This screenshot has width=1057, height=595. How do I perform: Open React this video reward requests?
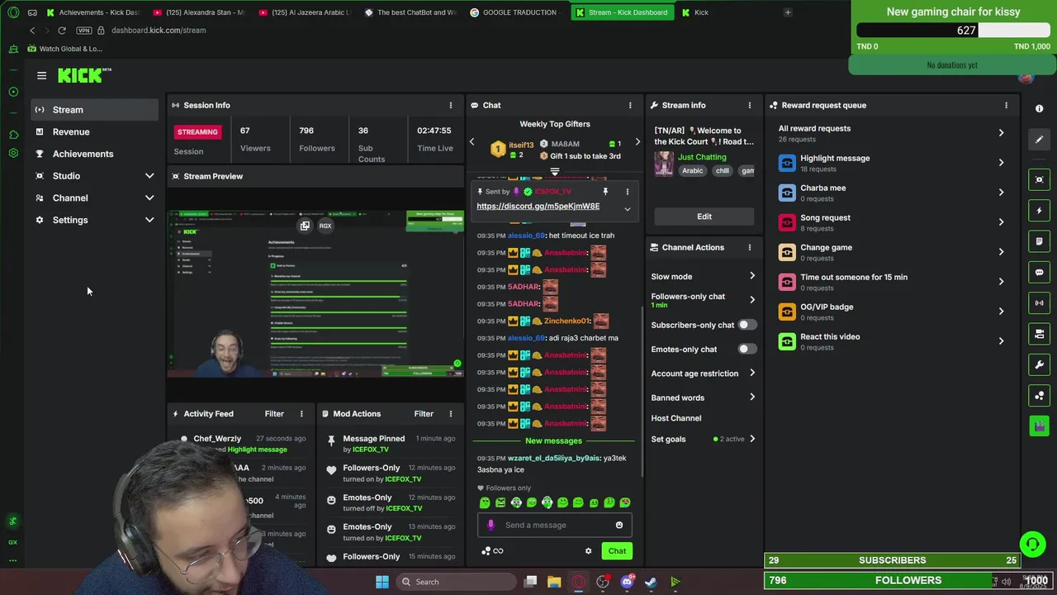[893, 341]
